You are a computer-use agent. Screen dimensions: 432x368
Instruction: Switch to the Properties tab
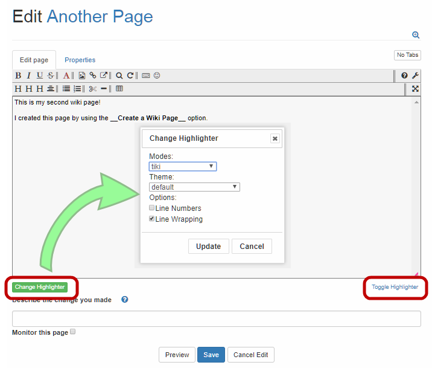click(80, 60)
